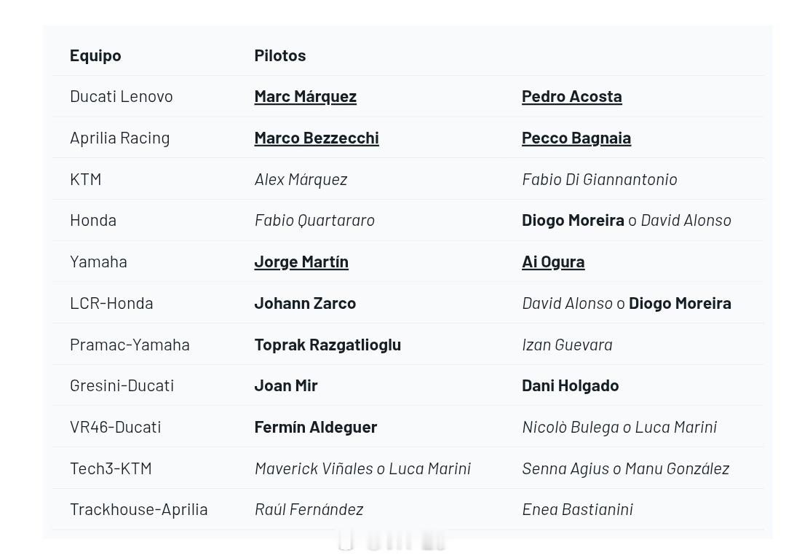
Task: Select the Trackhouse-Aprilia team cell
Action: (139, 509)
